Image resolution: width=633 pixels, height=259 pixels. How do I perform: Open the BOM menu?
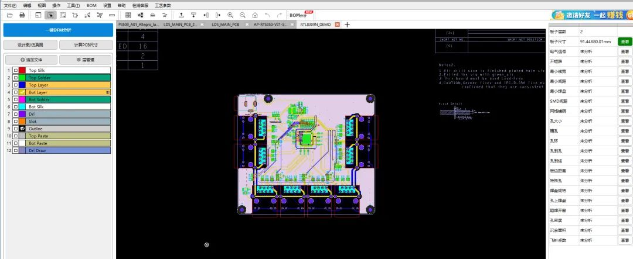point(91,6)
